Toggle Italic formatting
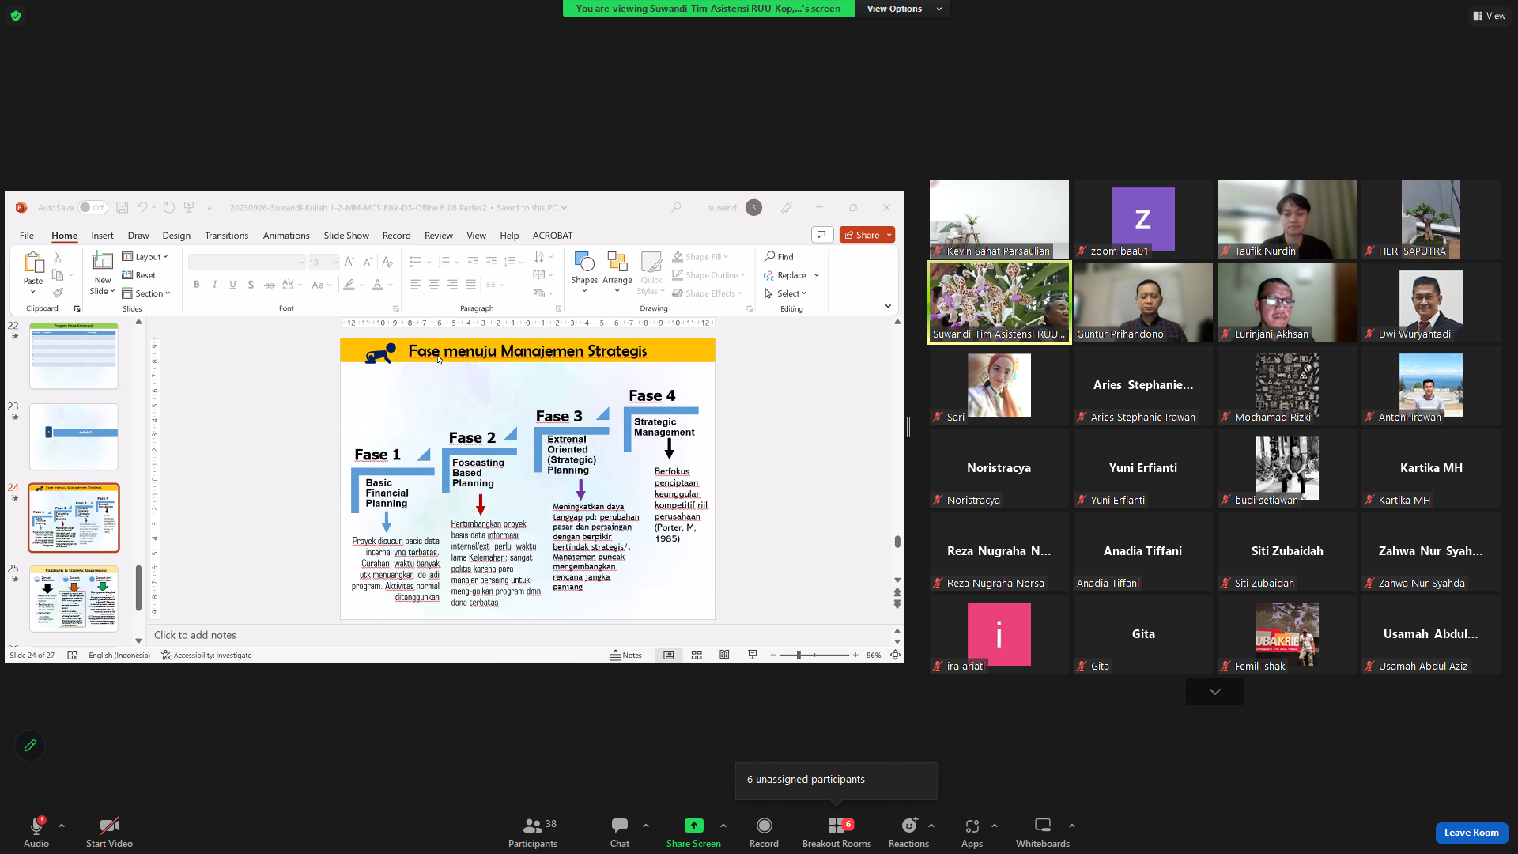This screenshot has width=1518, height=854. (214, 285)
